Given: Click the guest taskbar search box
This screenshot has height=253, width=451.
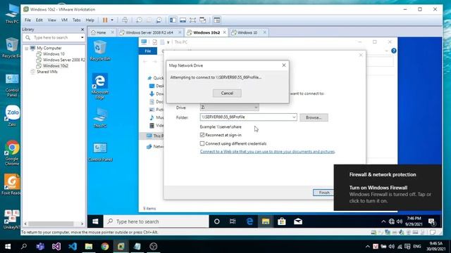Looking at the screenshot, I should (x=156, y=221).
